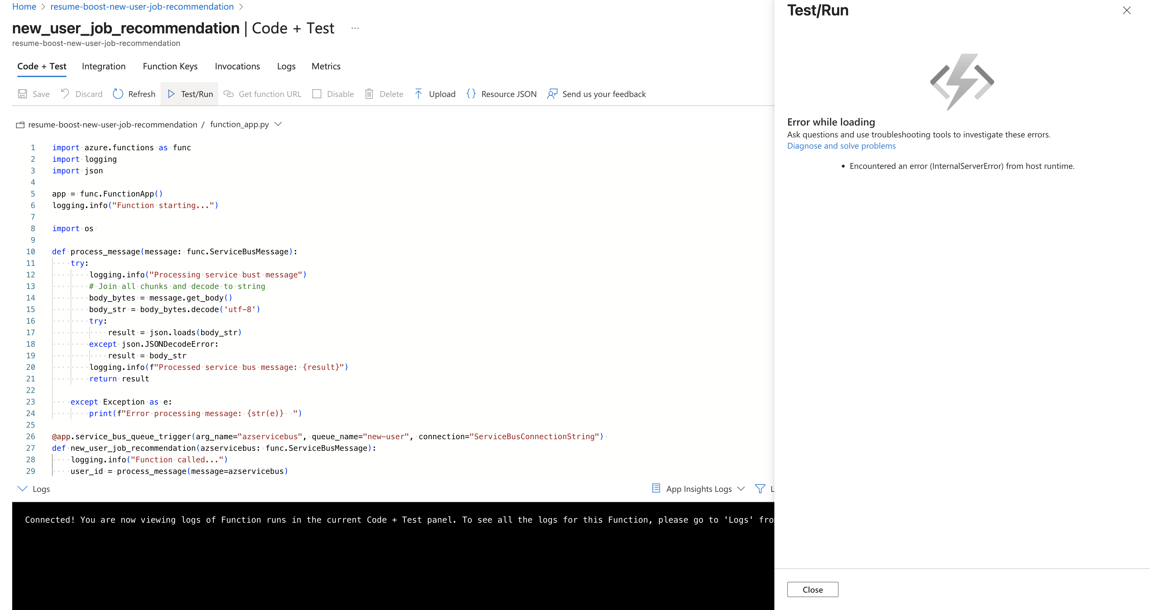This screenshot has width=1150, height=610.
Task: Click the Test/Run play icon
Action: (171, 94)
